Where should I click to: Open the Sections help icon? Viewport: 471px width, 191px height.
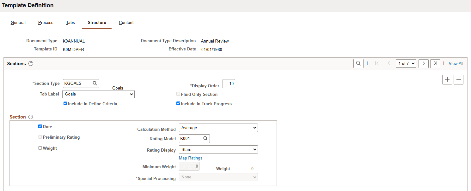tap(31, 63)
